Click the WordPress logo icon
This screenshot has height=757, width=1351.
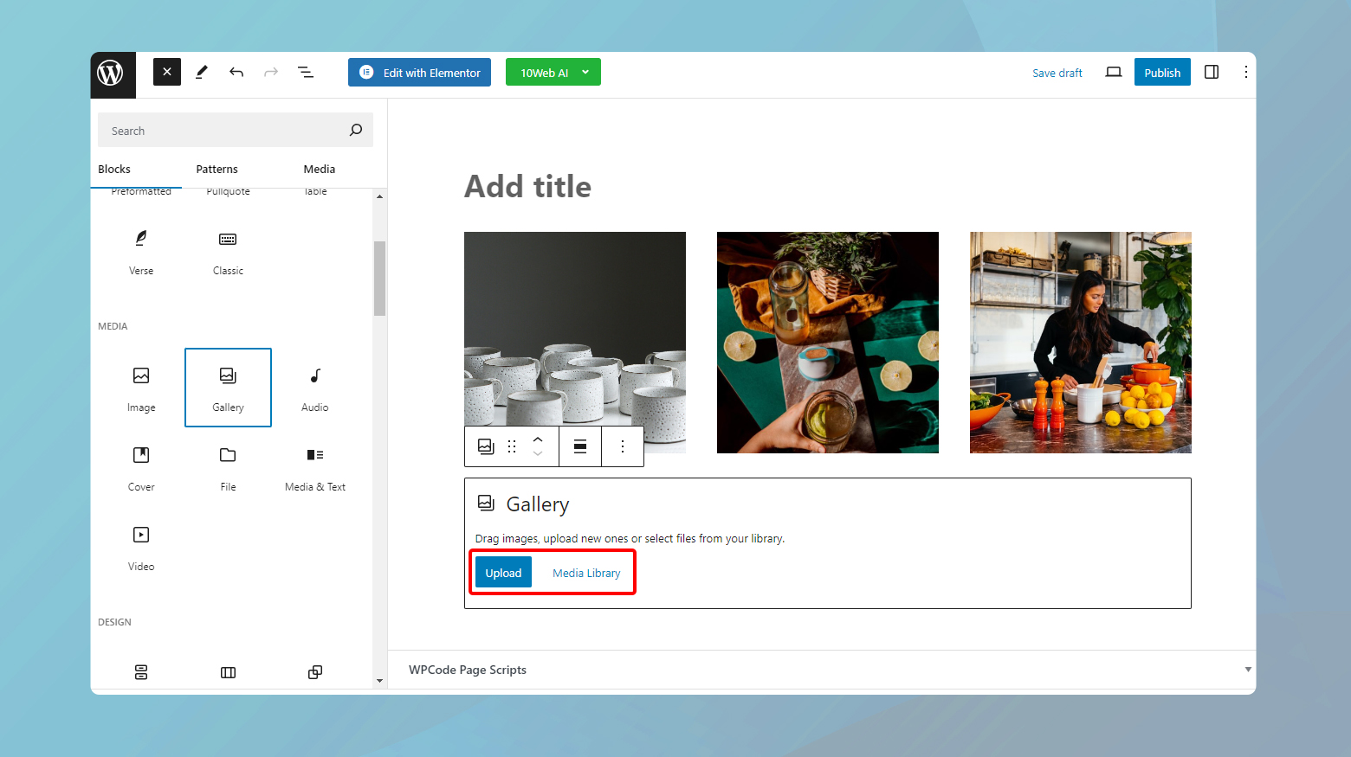(x=113, y=74)
